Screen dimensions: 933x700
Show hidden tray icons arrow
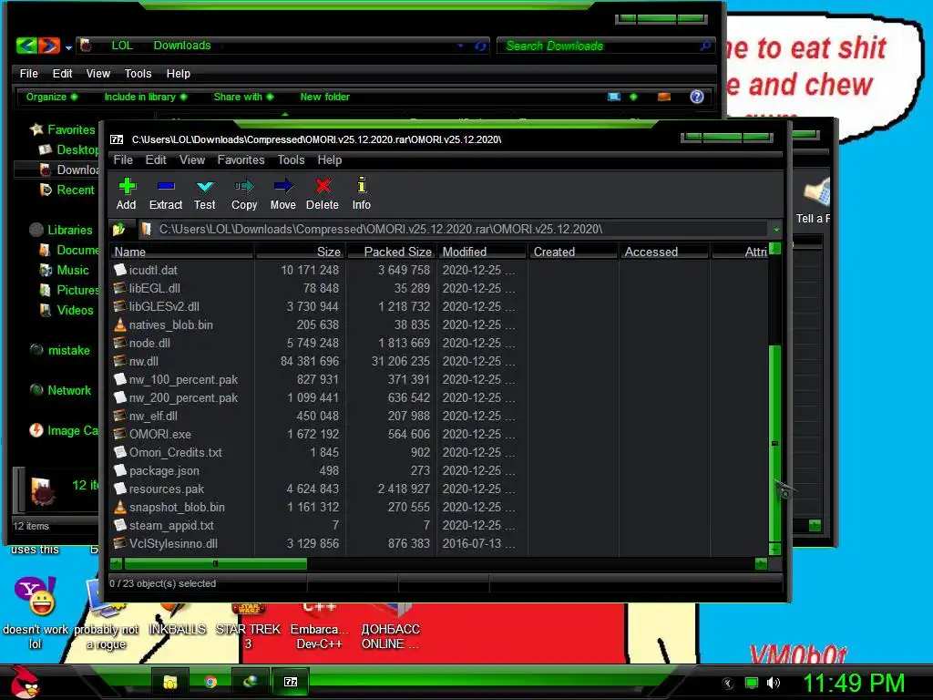tap(728, 684)
